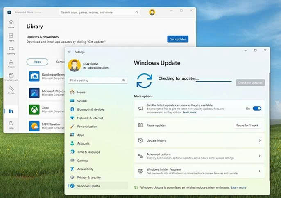Click the User Demo profile picture
Screen dimensions: 281x198
point(74,65)
